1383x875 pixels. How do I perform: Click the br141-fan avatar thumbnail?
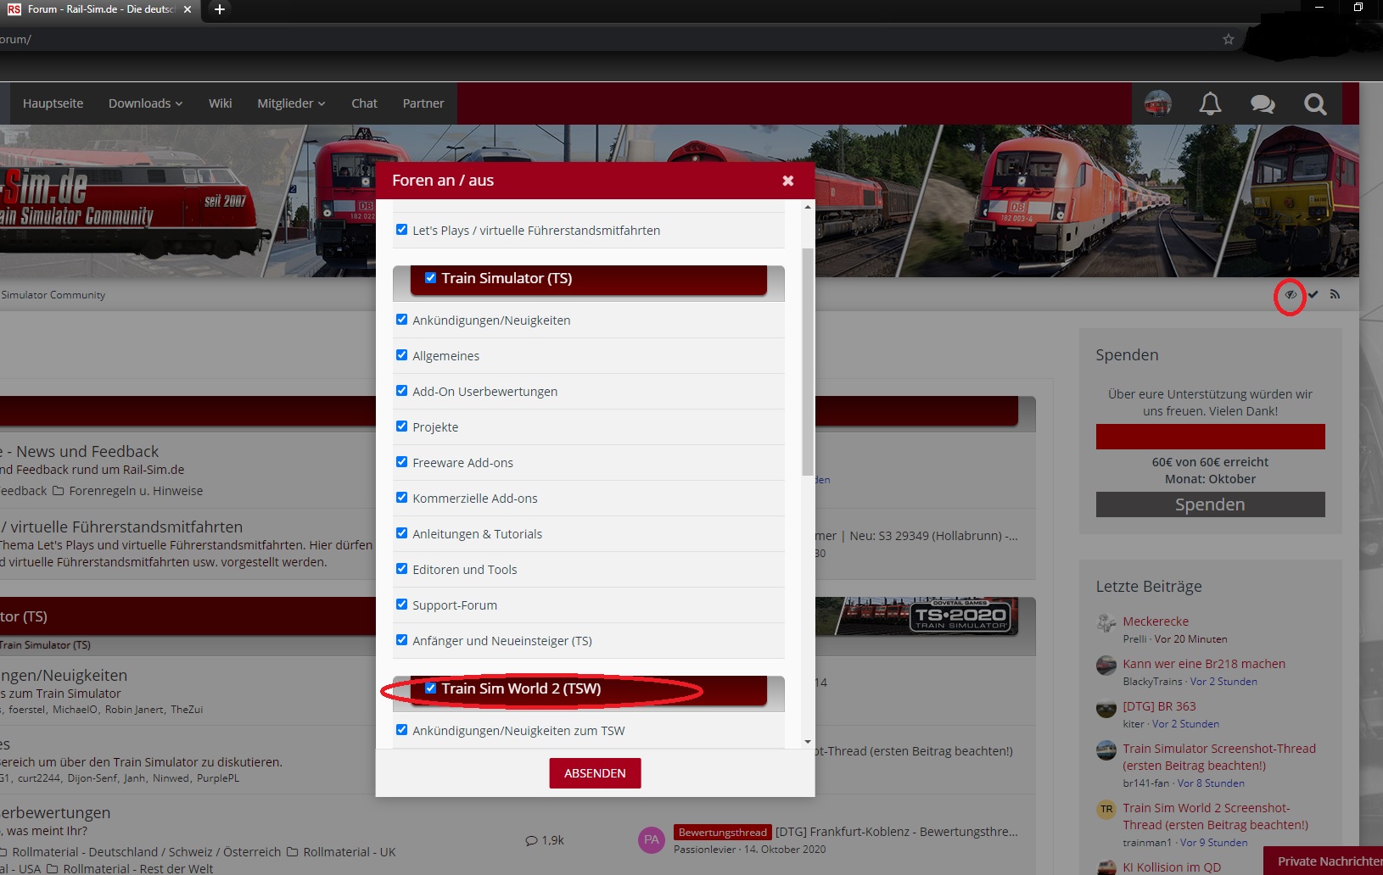coord(1106,750)
